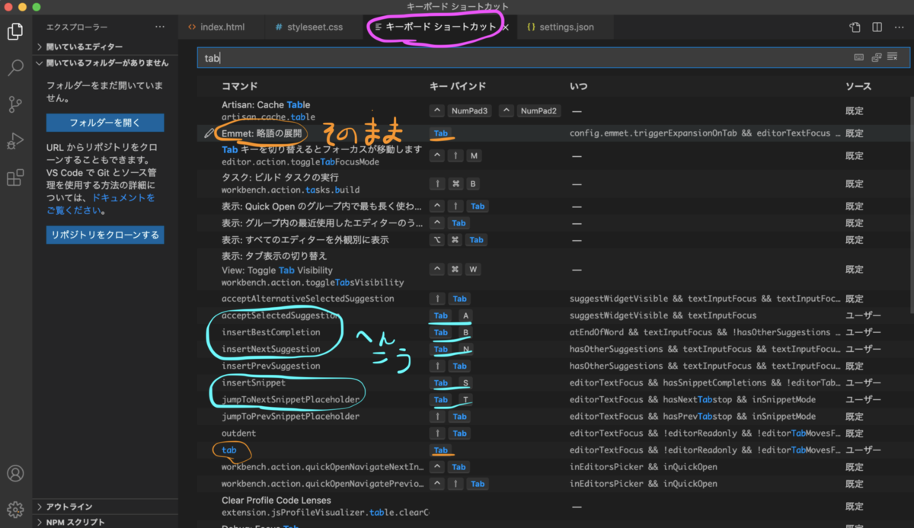This screenshot has height=528, width=914.
Task: Select the tab command row
Action: click(x=552, y=450)
